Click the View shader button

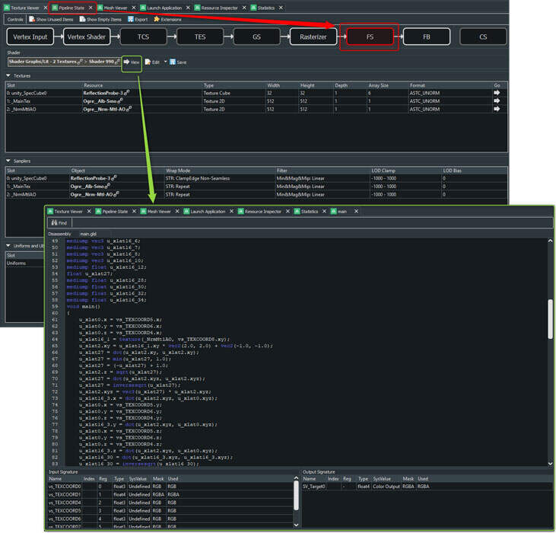[131, 62]
